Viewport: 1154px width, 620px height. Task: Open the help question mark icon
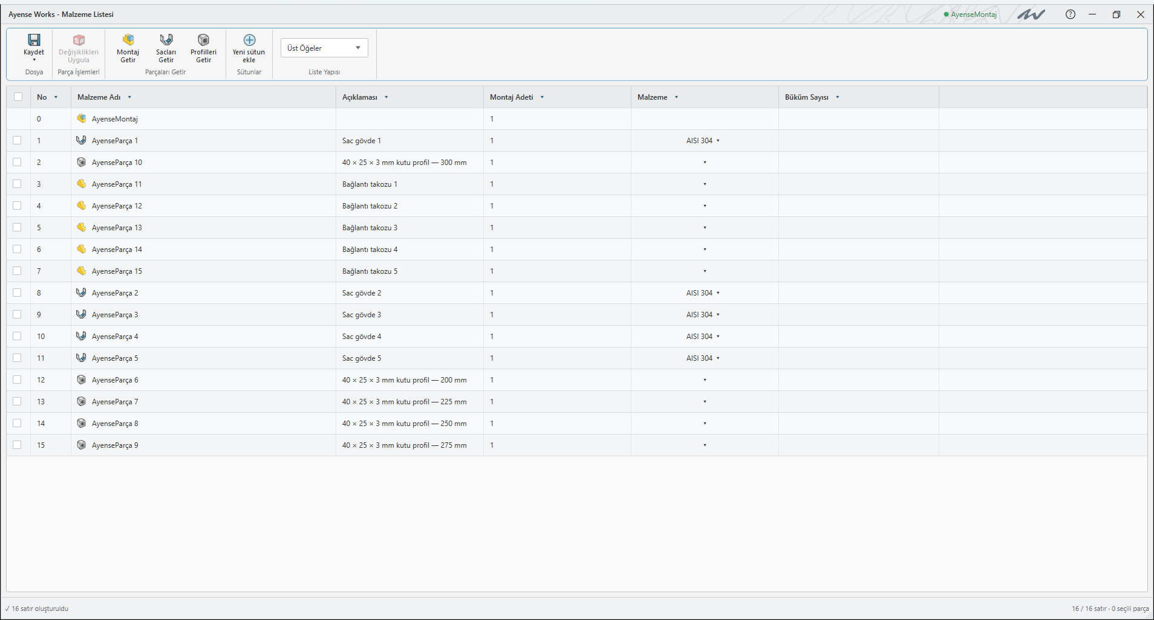1071,15
